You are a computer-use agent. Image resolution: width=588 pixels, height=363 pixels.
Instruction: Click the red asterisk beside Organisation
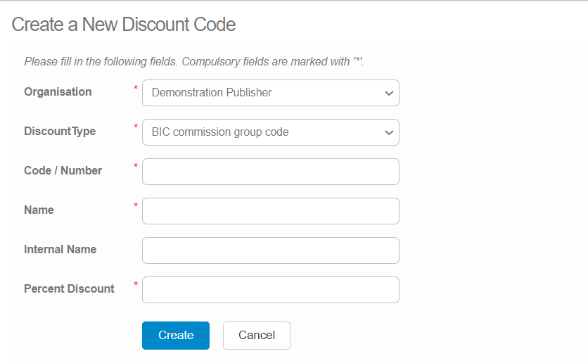pyautogui.click(x=136, y=87)
